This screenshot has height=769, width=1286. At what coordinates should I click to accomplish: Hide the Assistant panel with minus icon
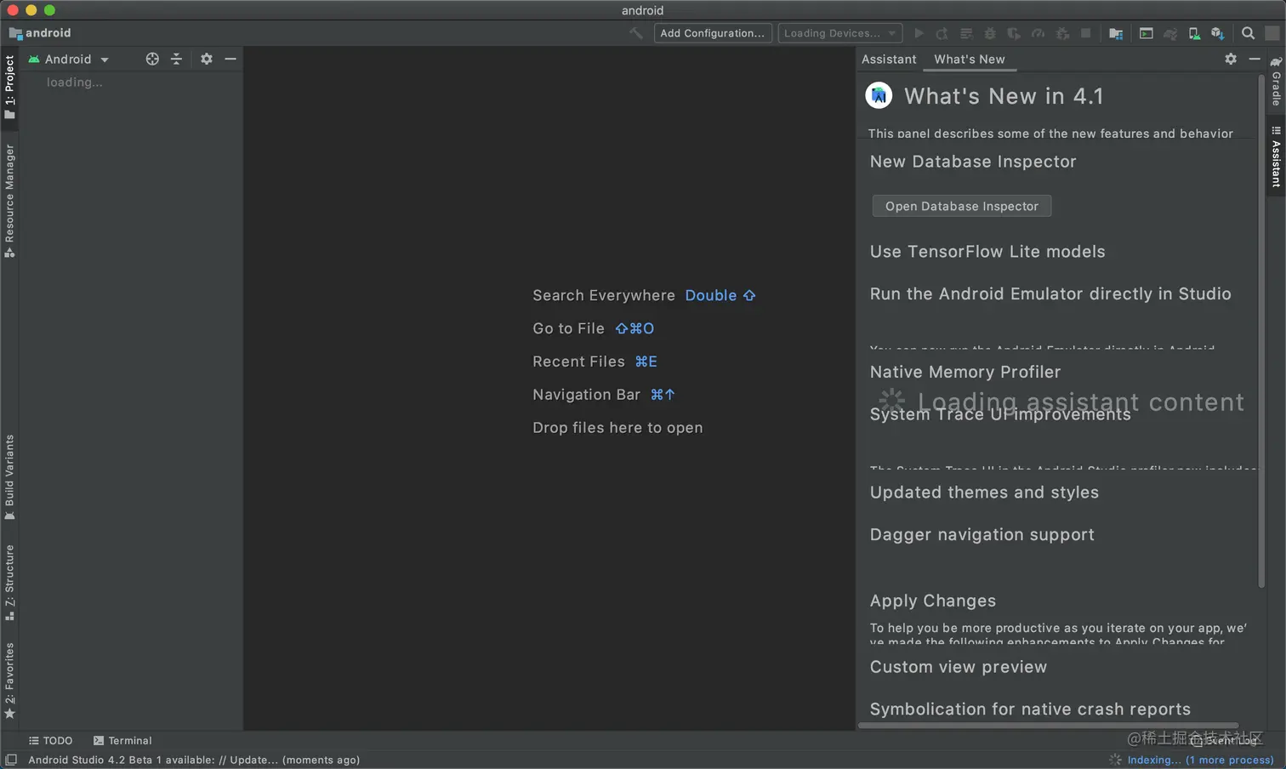pyautogui.click(x=1255, y=59)
